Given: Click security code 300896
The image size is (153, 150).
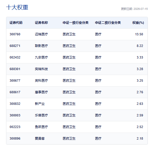Looking at the screenshot, I should [x=15, y=138].
